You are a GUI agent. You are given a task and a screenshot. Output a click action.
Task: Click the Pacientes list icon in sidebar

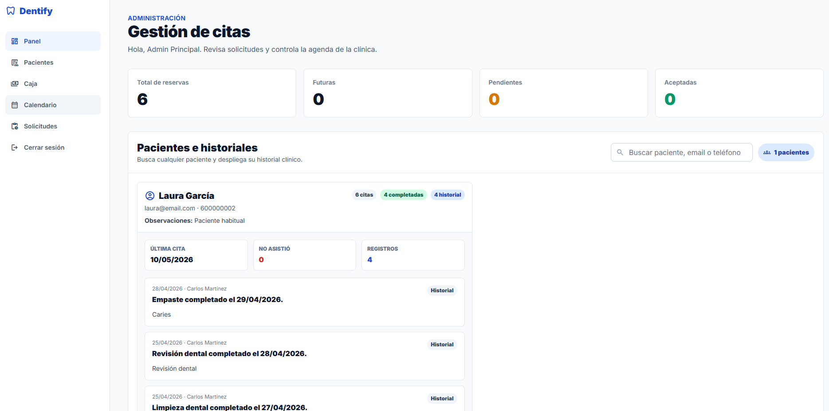point(15,62)
